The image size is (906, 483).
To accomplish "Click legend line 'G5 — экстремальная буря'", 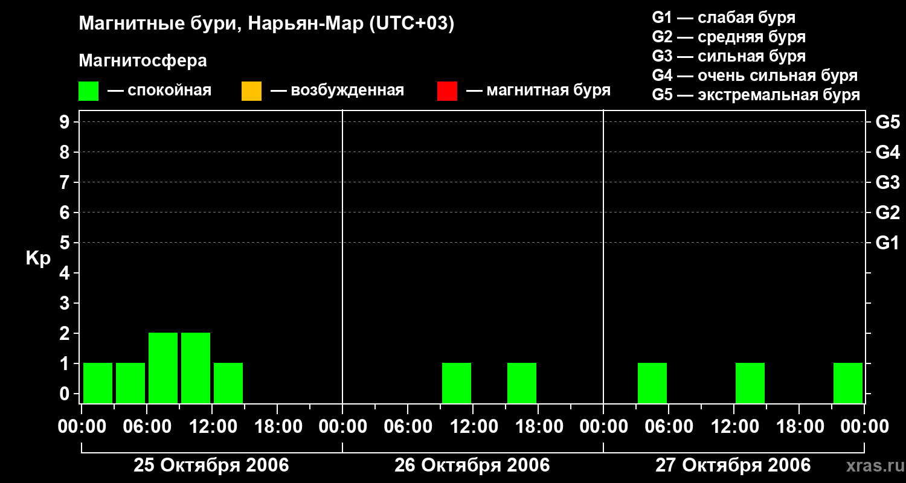I will (756, 95).
